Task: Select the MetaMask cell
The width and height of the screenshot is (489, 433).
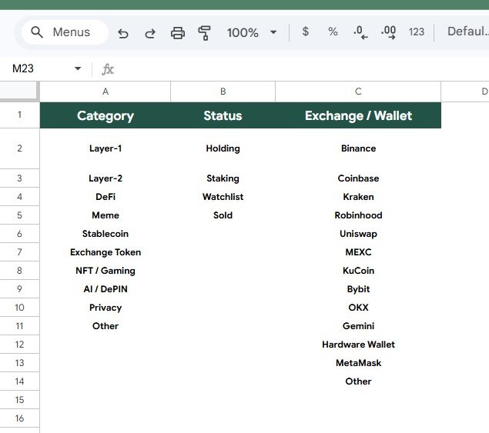Action: 358,363
